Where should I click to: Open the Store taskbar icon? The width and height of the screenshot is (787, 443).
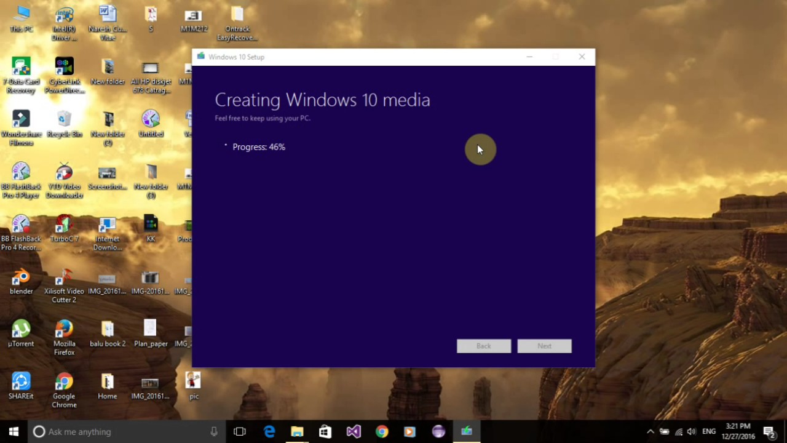[x=325, y=431]
